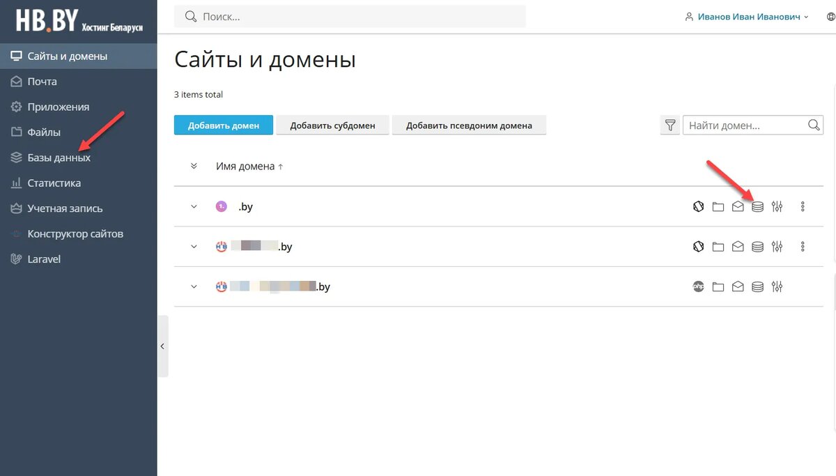Open three-dot menu in the middle domain row
836x476 pixels.
[x=803, y=247]
